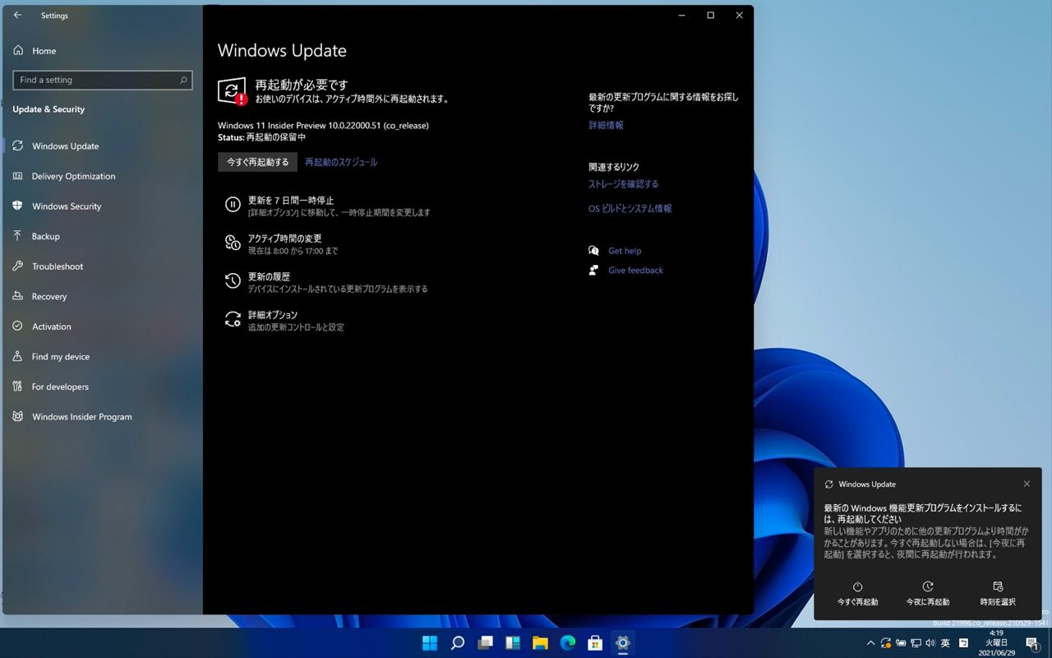Viewport: 1052px width, 658px height.
Task: Open the 再起動のスケジュール link
Action: [x=341, y=162]
